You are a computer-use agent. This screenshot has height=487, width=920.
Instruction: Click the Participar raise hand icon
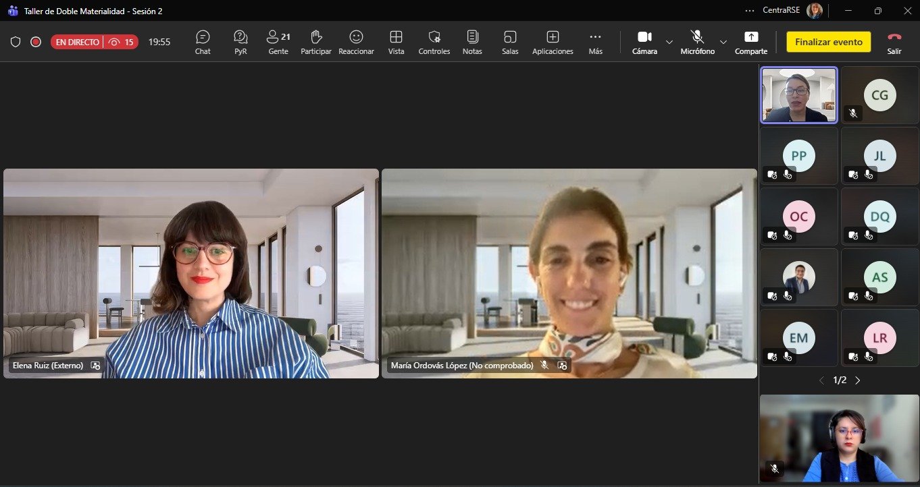(315, 42)
